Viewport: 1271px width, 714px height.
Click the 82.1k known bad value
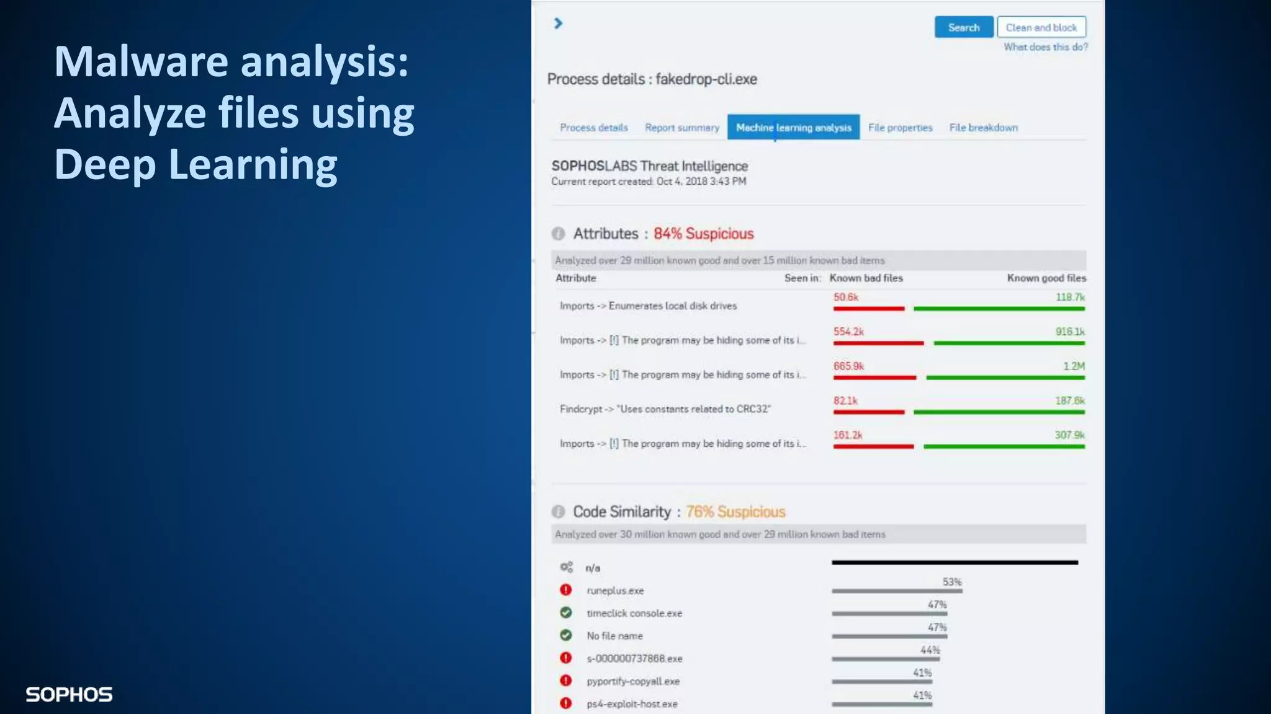pos(845,401)
